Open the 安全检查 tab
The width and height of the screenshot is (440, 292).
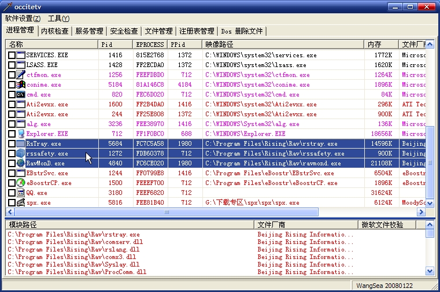(x=124, y=31)
